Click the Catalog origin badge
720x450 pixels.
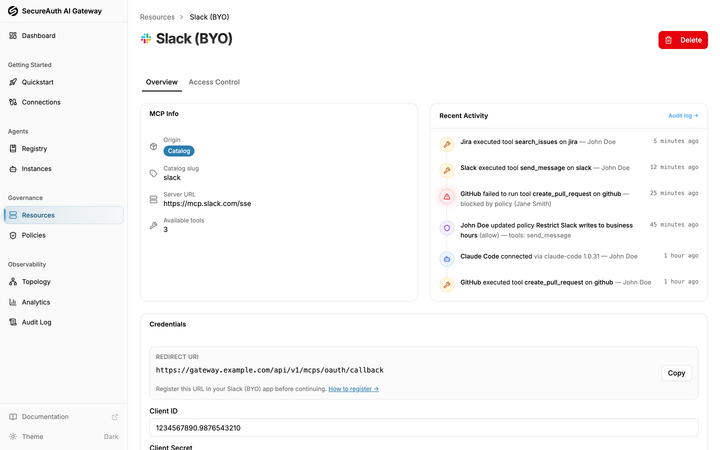(x=179, y=151)
